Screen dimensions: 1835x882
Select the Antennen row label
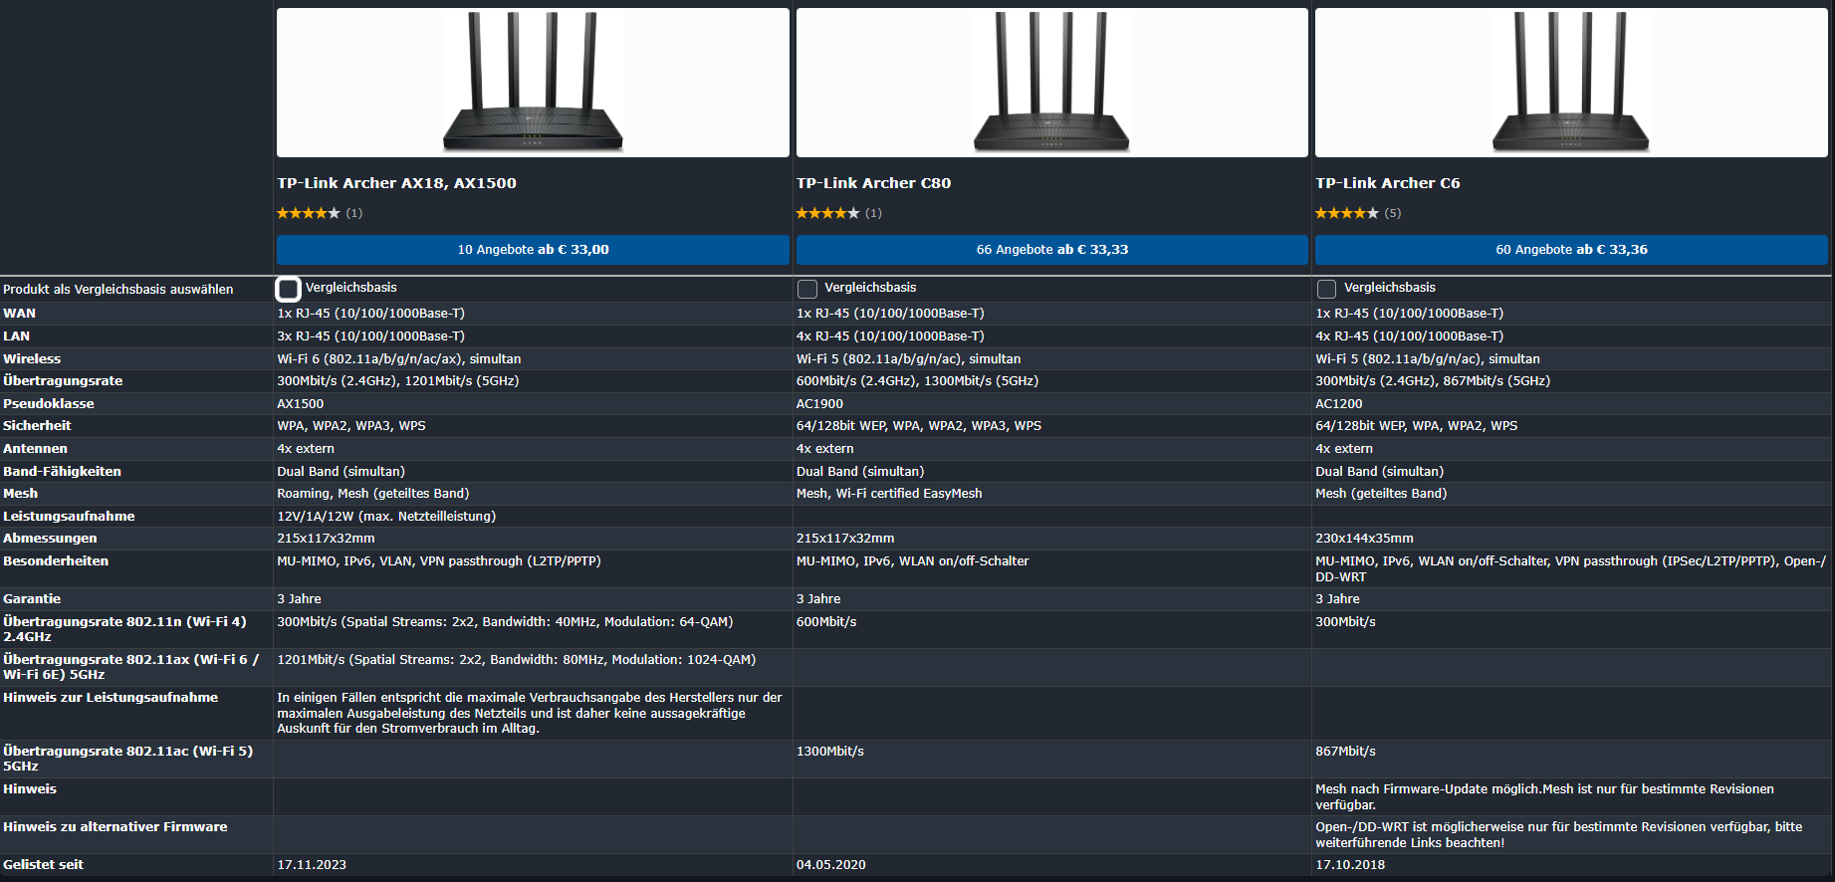tap(35, 449)
